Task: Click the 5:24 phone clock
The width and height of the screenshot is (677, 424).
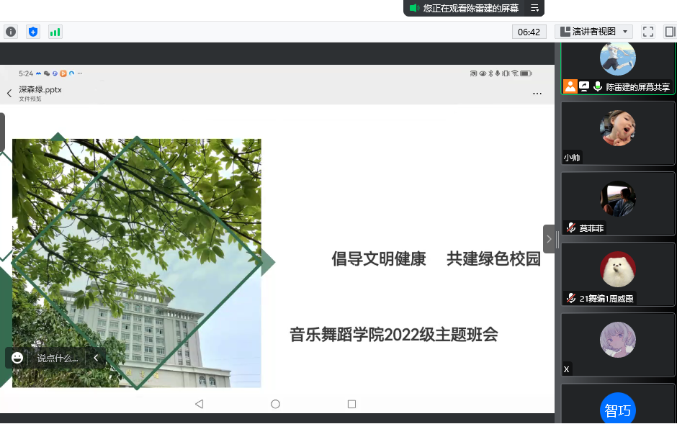Action: point(26,73)
